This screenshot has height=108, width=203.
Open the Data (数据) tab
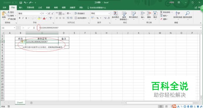(48, 8)
